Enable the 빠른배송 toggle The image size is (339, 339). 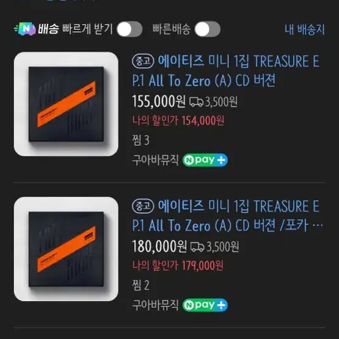coord(208,29)
